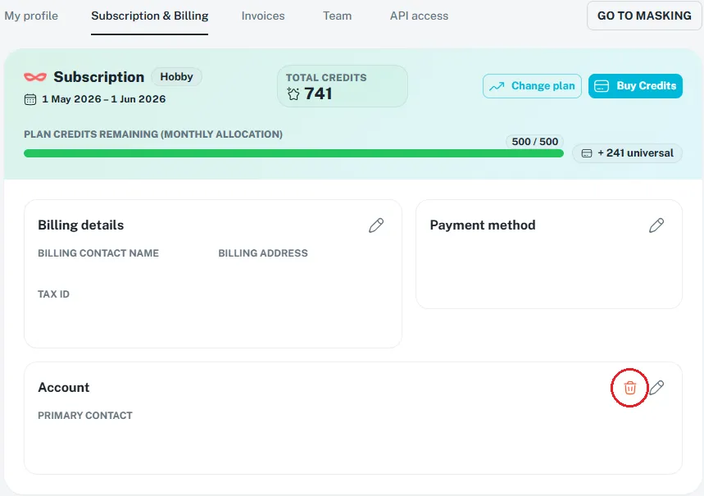Click the subscription period 1 May 2026 – 1 Jun 2026
The height and width of the screenshot is (496, 704).
click(104, 99)
